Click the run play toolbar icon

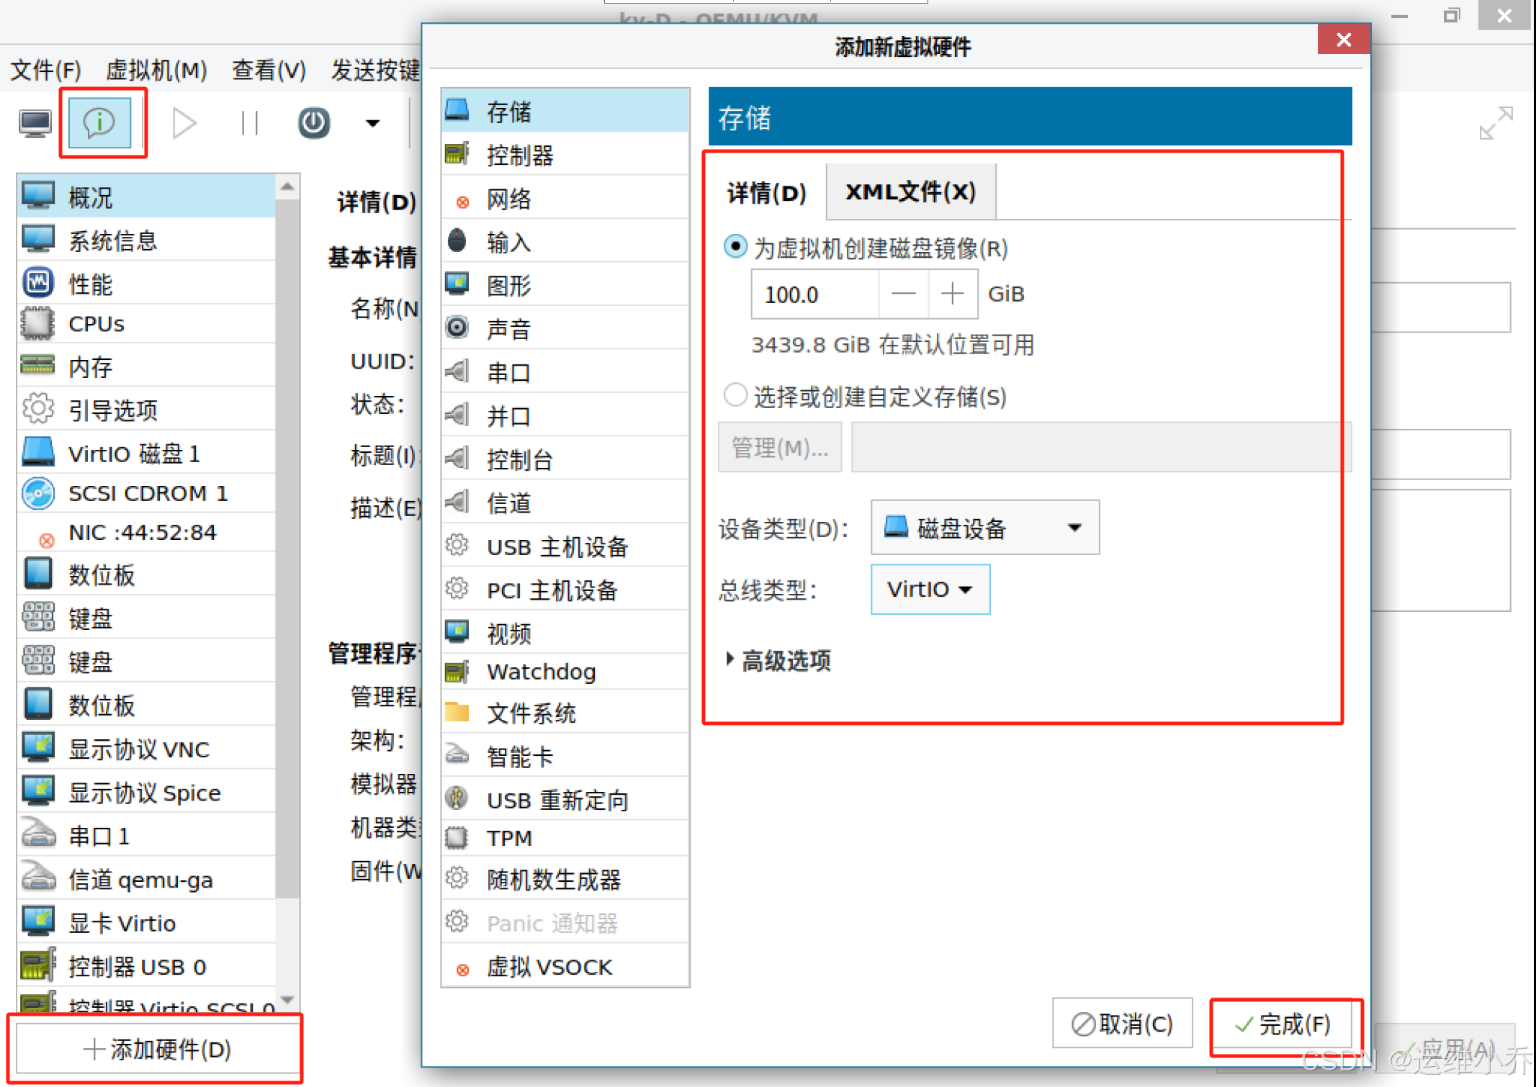pyautogui.click(x=184, y=123)
